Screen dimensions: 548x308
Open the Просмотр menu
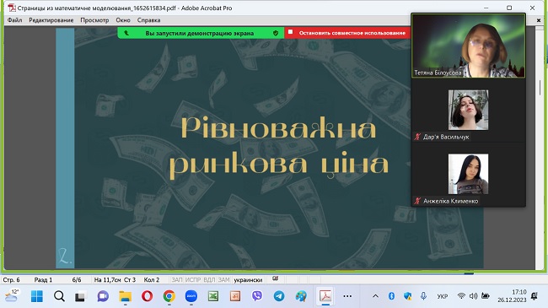pyautogui.click(x=94, y=20)
